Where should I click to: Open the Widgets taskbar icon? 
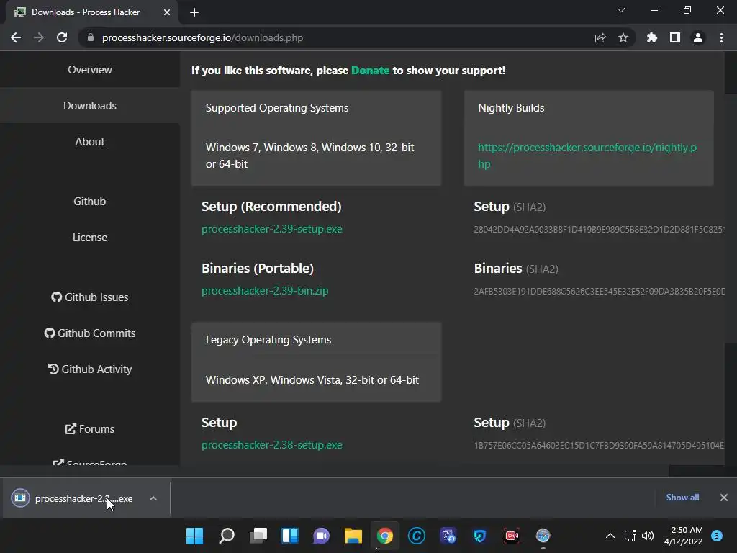(289, 536)
